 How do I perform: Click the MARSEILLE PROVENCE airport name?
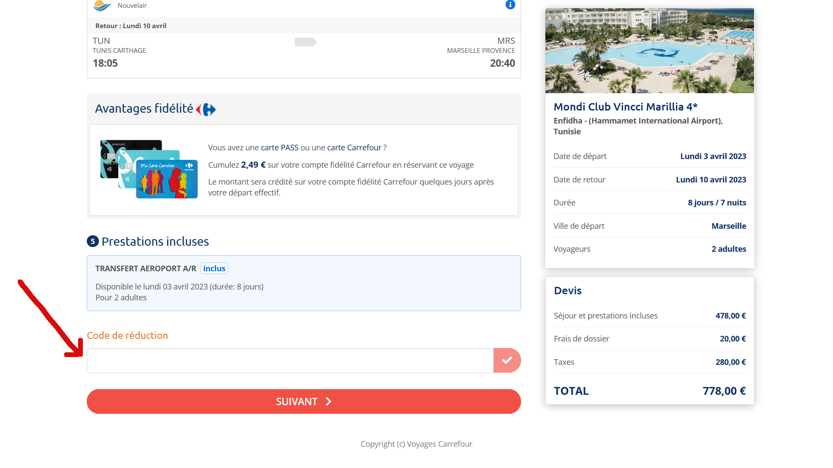point(481,51)
